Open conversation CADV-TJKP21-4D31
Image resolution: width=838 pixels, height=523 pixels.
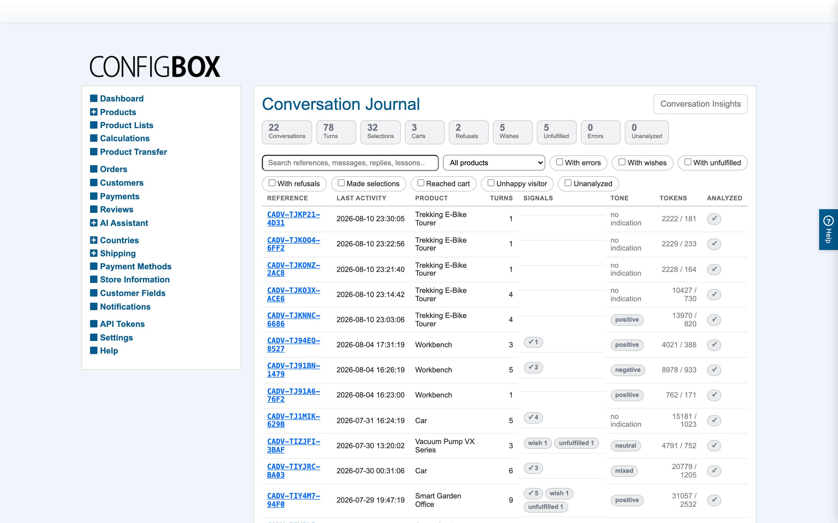point(293,219)
